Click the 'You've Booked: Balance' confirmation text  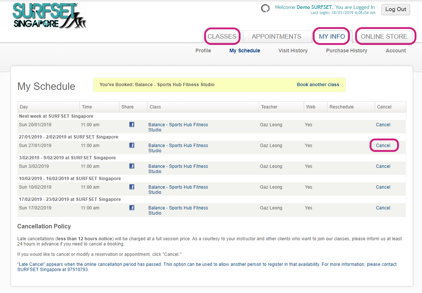click(157, 85)
